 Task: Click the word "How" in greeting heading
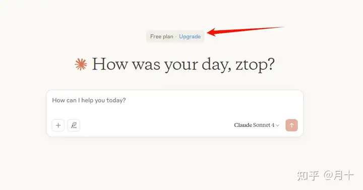110,64
